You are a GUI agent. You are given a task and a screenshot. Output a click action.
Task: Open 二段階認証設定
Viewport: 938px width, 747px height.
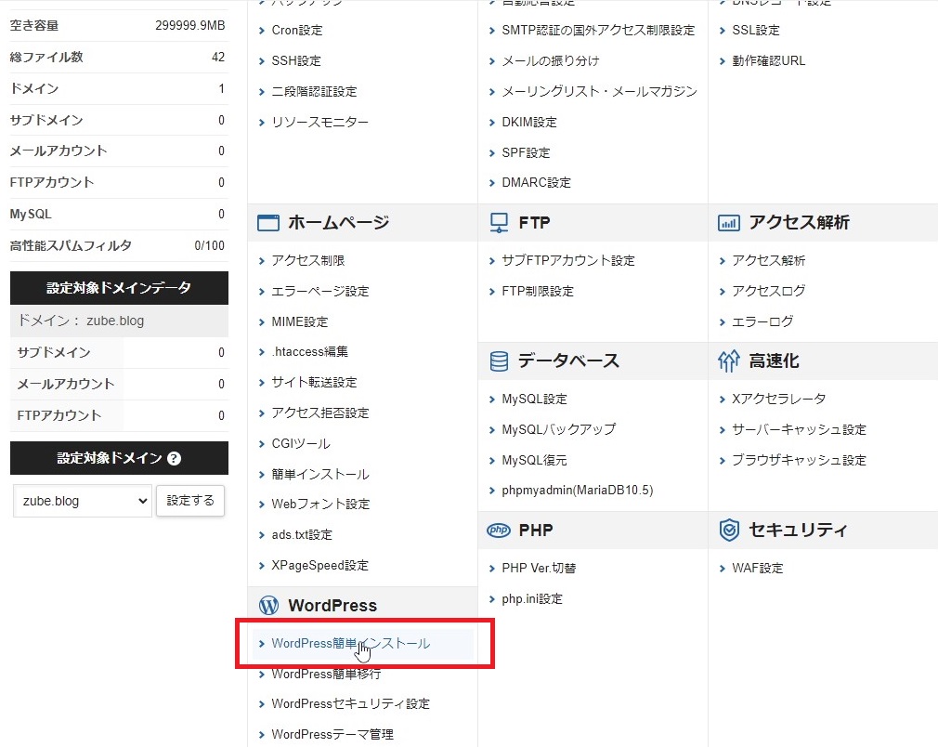(314, 92)
